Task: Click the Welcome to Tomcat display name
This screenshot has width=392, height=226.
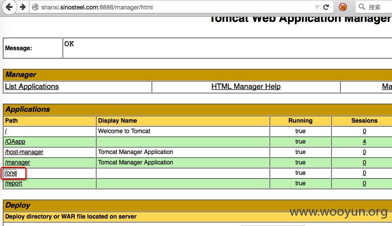Action: (124, 131)
